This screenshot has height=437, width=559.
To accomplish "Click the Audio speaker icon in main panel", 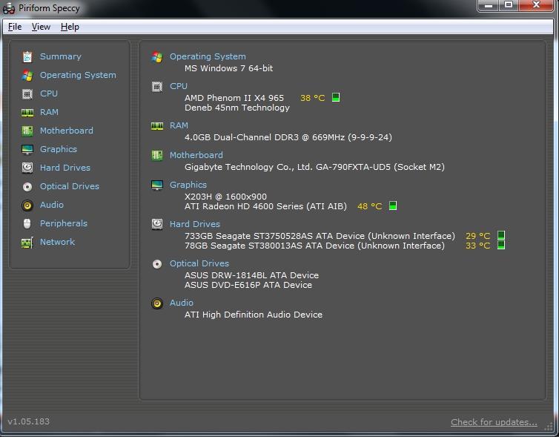I will (x=157, y=303).
